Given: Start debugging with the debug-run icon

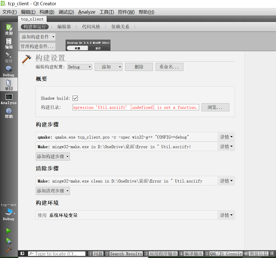Looking at the screenshot, I should click(8, 241).
